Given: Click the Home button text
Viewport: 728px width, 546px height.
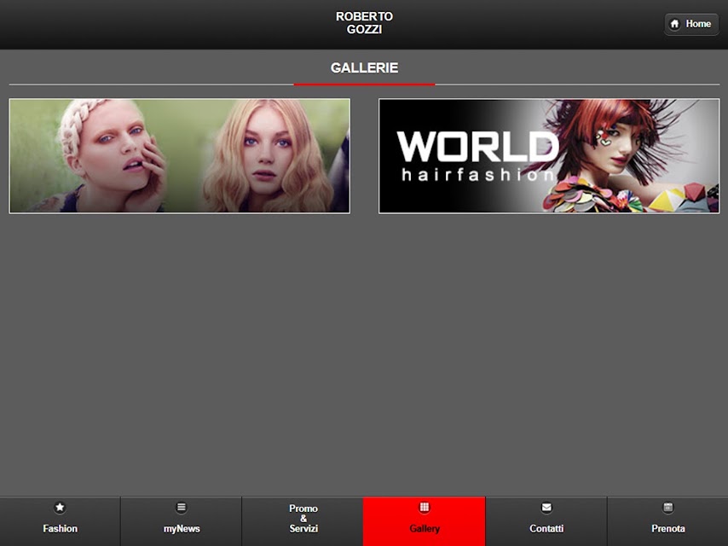Looking at the screenshot, I should [x=698, y=24].
